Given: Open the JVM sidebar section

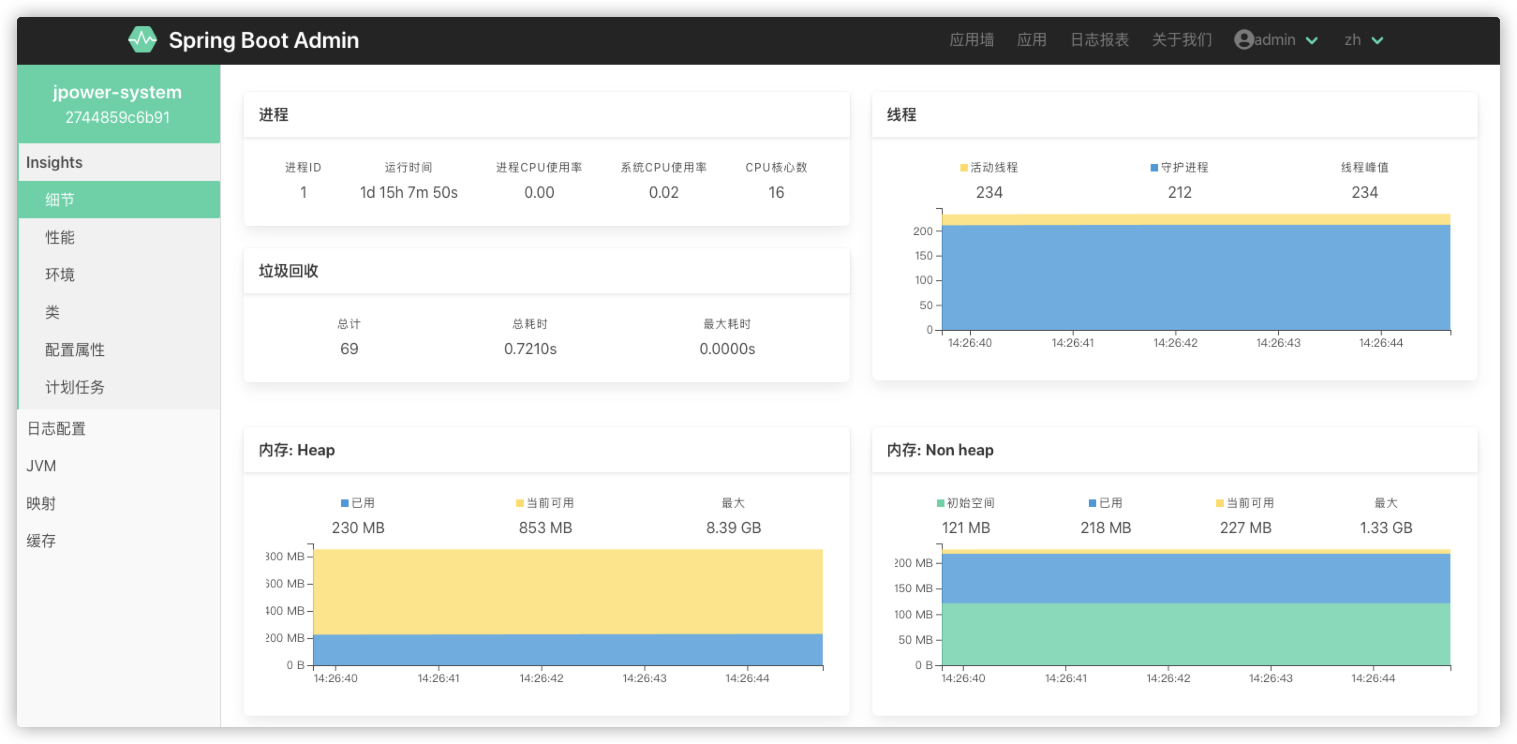Looking at the screenshot, I should [119, 466].
